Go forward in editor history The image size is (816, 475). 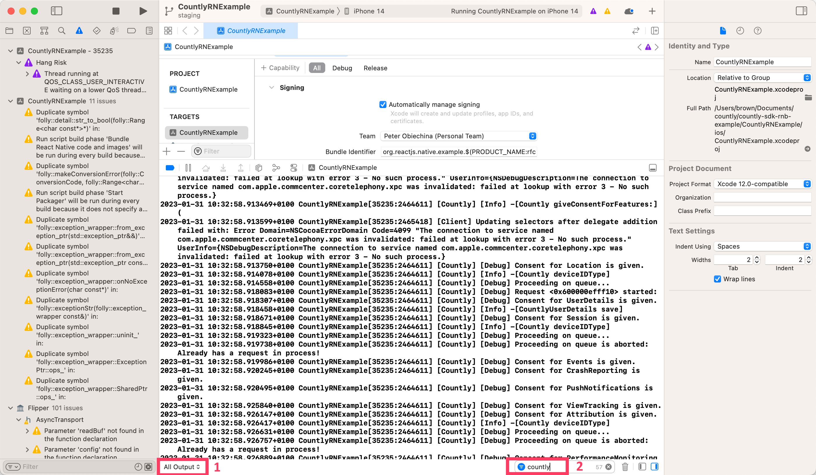click(196, 31)
